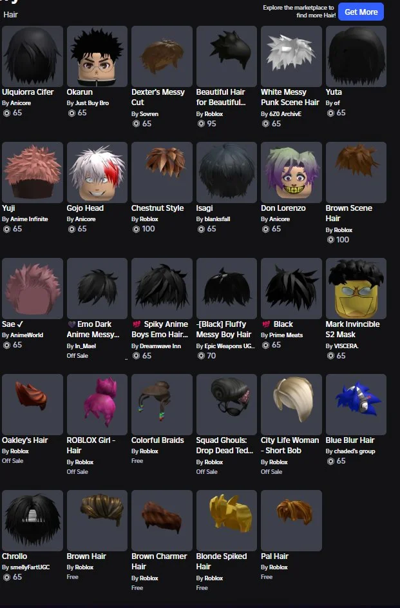Select the pink Yuji hair thumbnail
400x608 pixels.
(32, 172)
